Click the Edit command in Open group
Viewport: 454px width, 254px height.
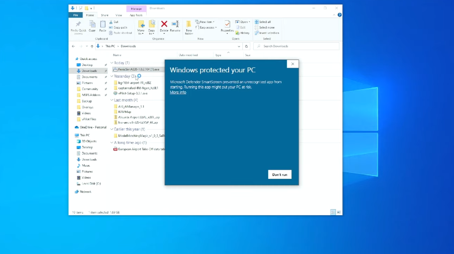(x=241, y=27)
